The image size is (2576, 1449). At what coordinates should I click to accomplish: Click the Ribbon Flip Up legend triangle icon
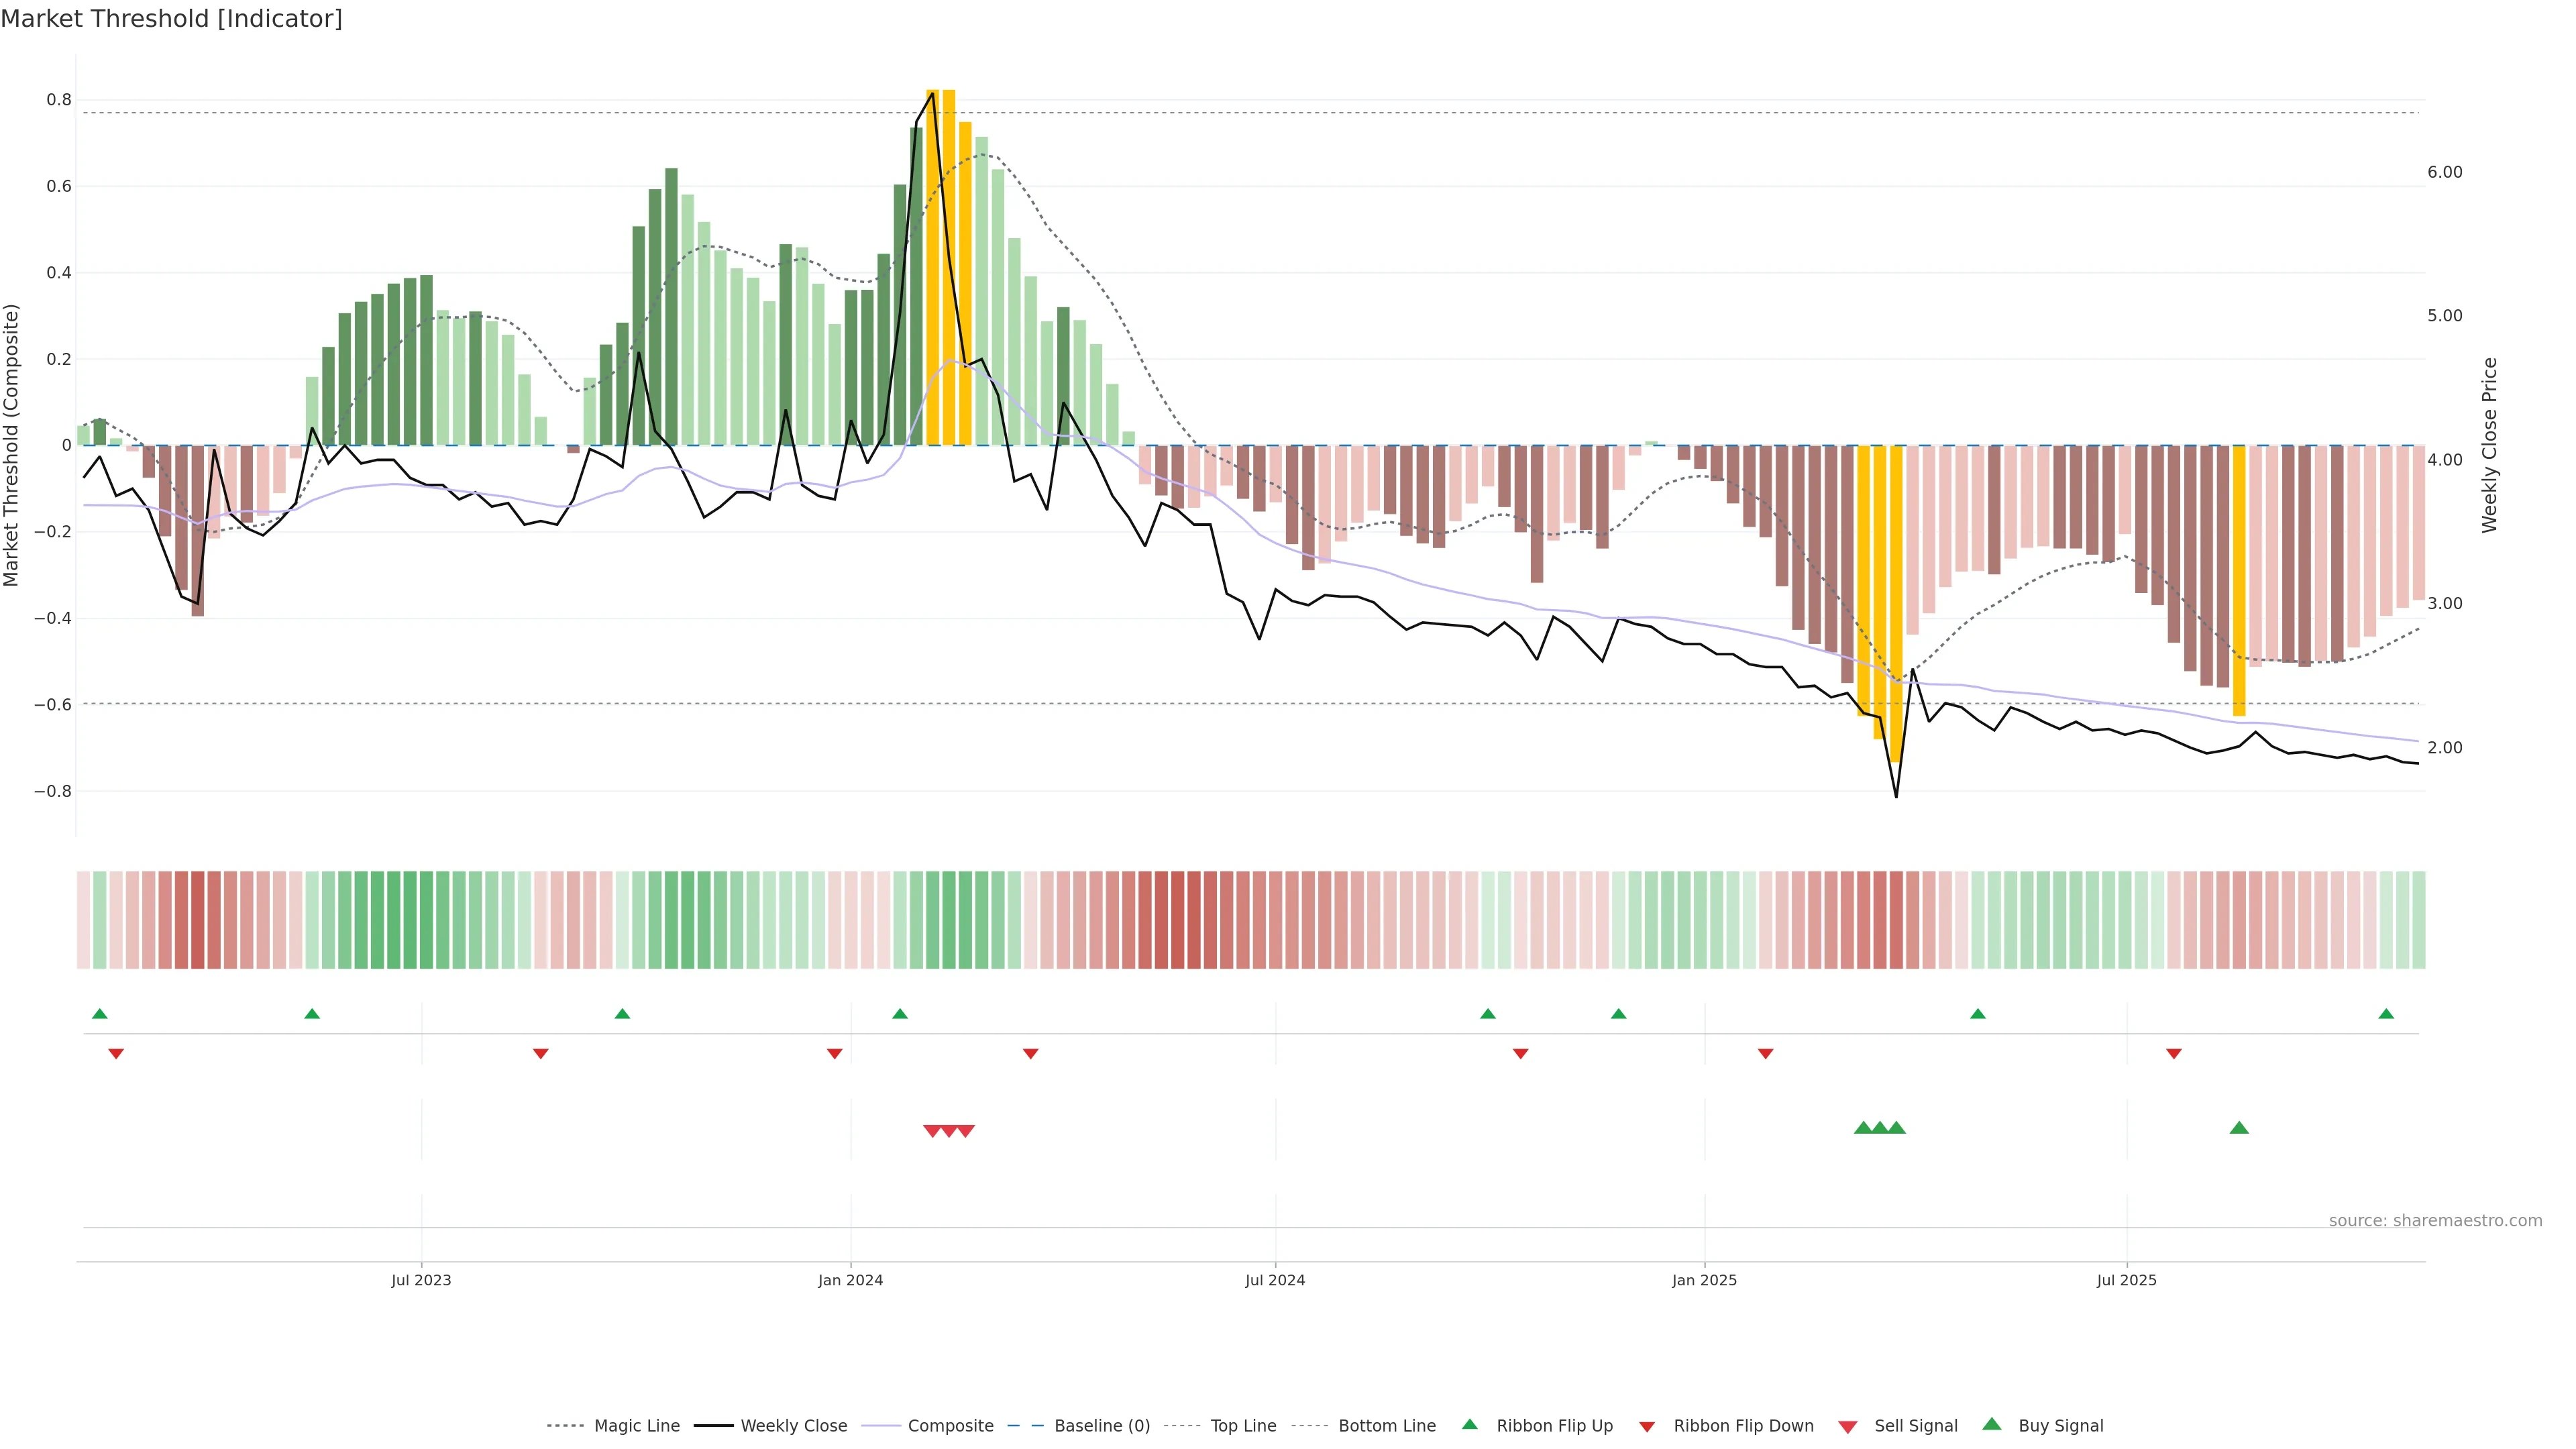click(x=1469, y=1424)
